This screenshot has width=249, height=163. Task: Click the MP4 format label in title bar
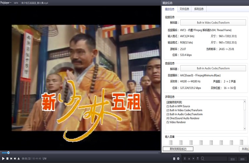(16, 3)
